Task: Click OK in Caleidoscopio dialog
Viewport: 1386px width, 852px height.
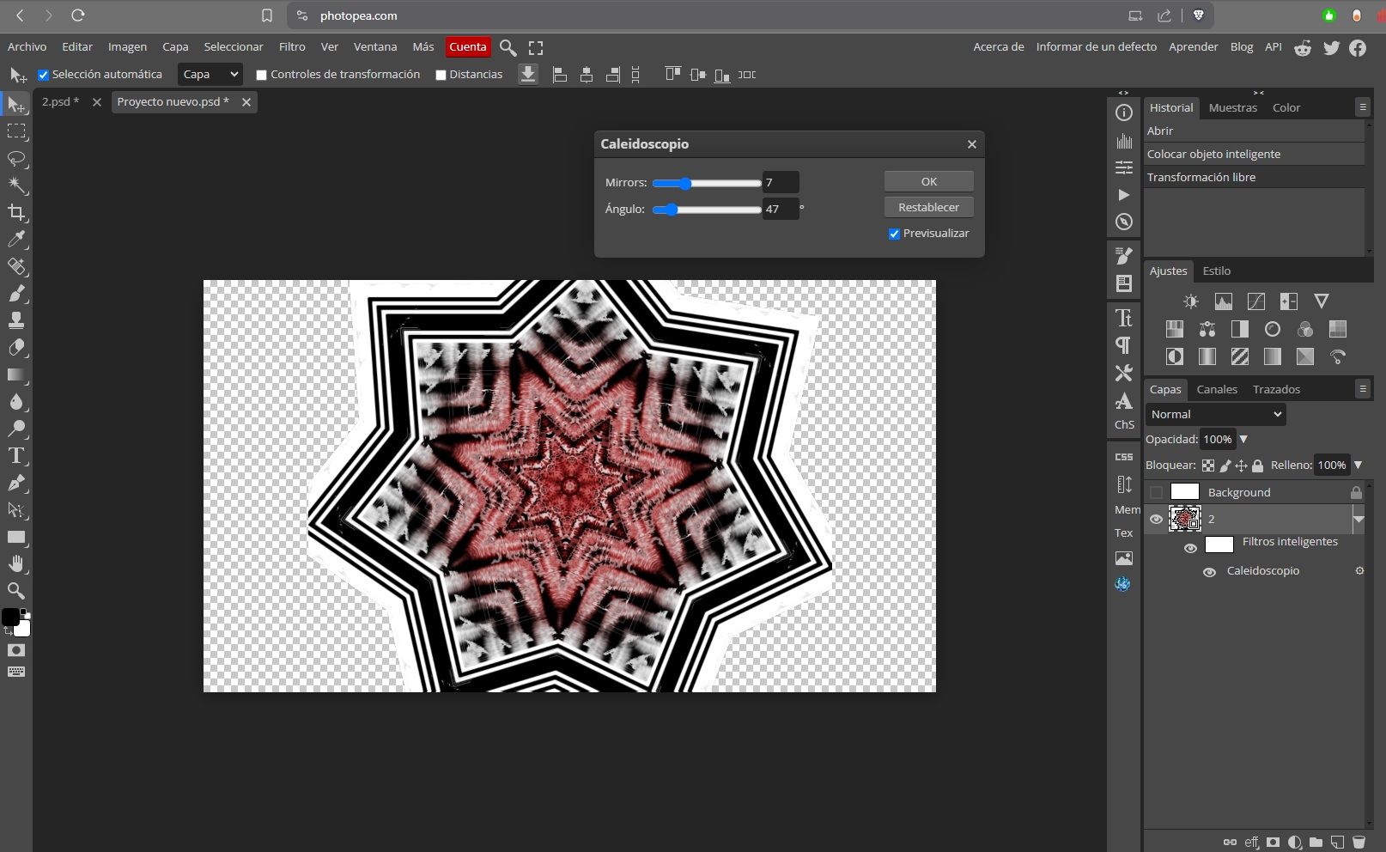Action: click(929, 181)
